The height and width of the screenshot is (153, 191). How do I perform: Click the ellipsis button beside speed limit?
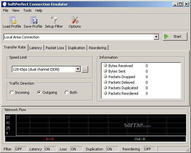85,69
